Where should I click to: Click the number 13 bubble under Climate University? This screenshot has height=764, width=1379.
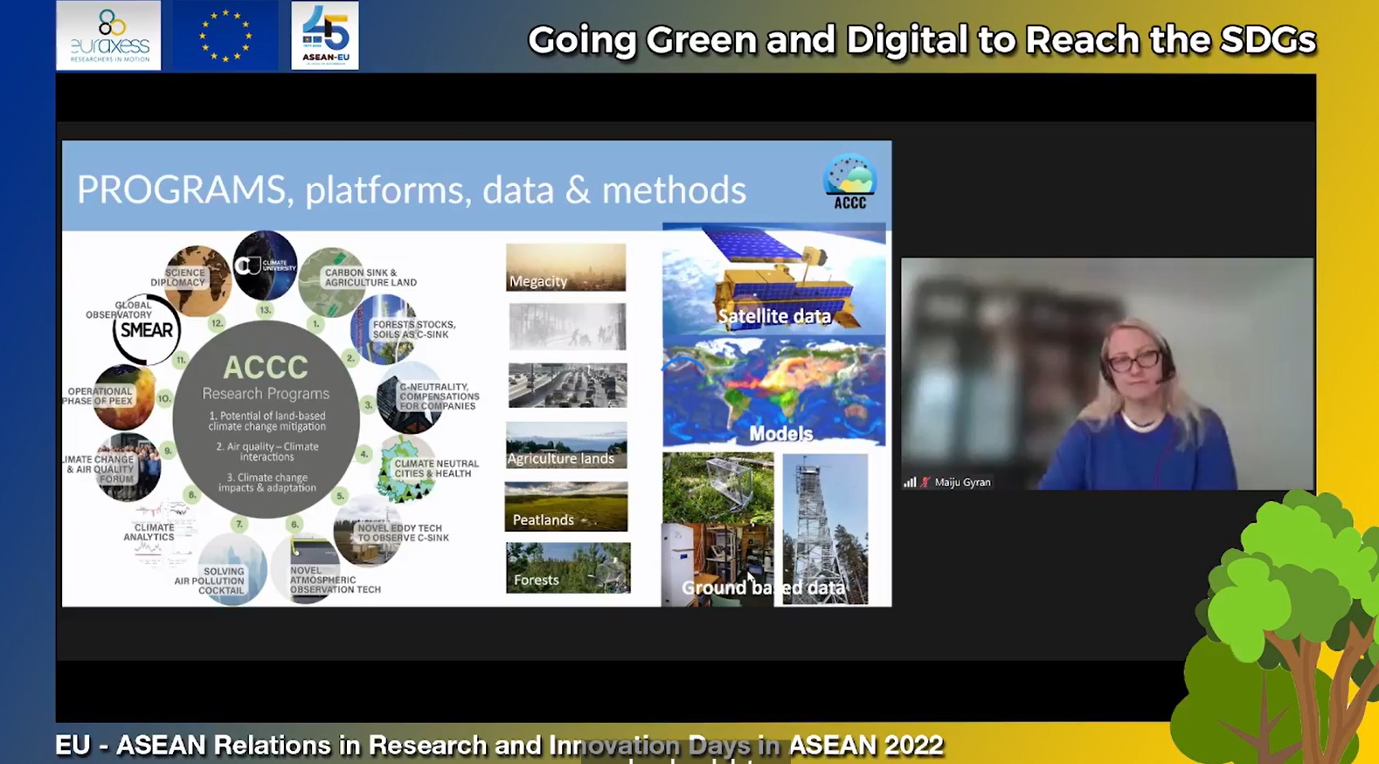(265, 310)
